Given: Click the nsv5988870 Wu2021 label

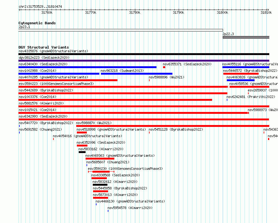Looking at the screenshot, I should click(94, 123).
